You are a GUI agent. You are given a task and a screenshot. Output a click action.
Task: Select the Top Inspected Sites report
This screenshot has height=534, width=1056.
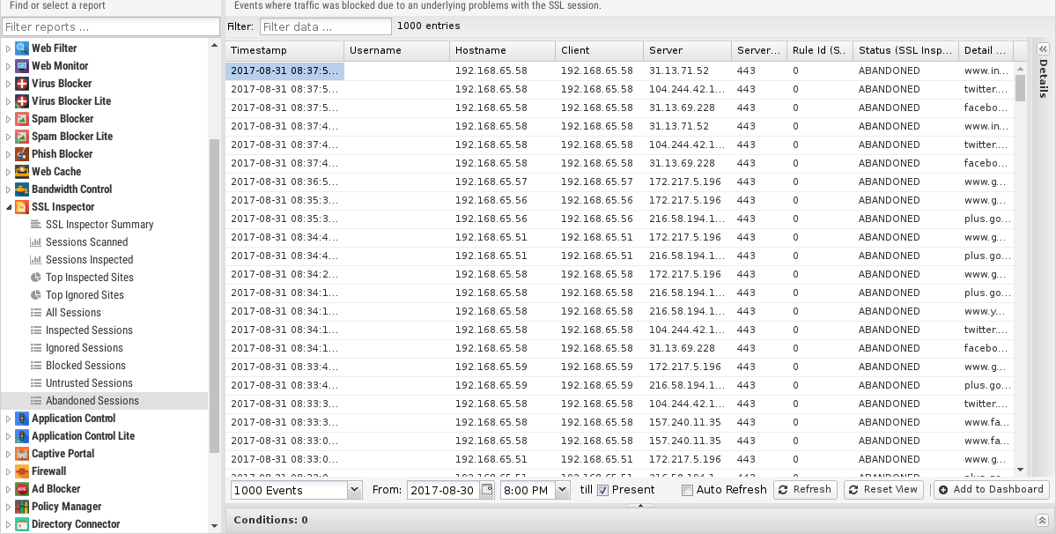89,278
